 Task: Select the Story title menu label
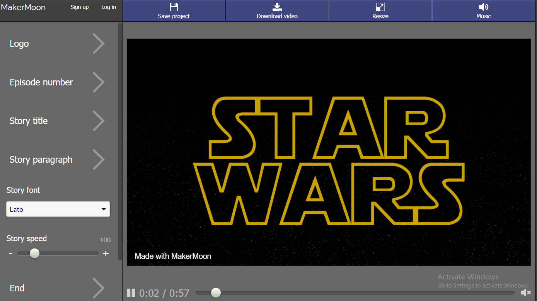(x=29, y=121)
